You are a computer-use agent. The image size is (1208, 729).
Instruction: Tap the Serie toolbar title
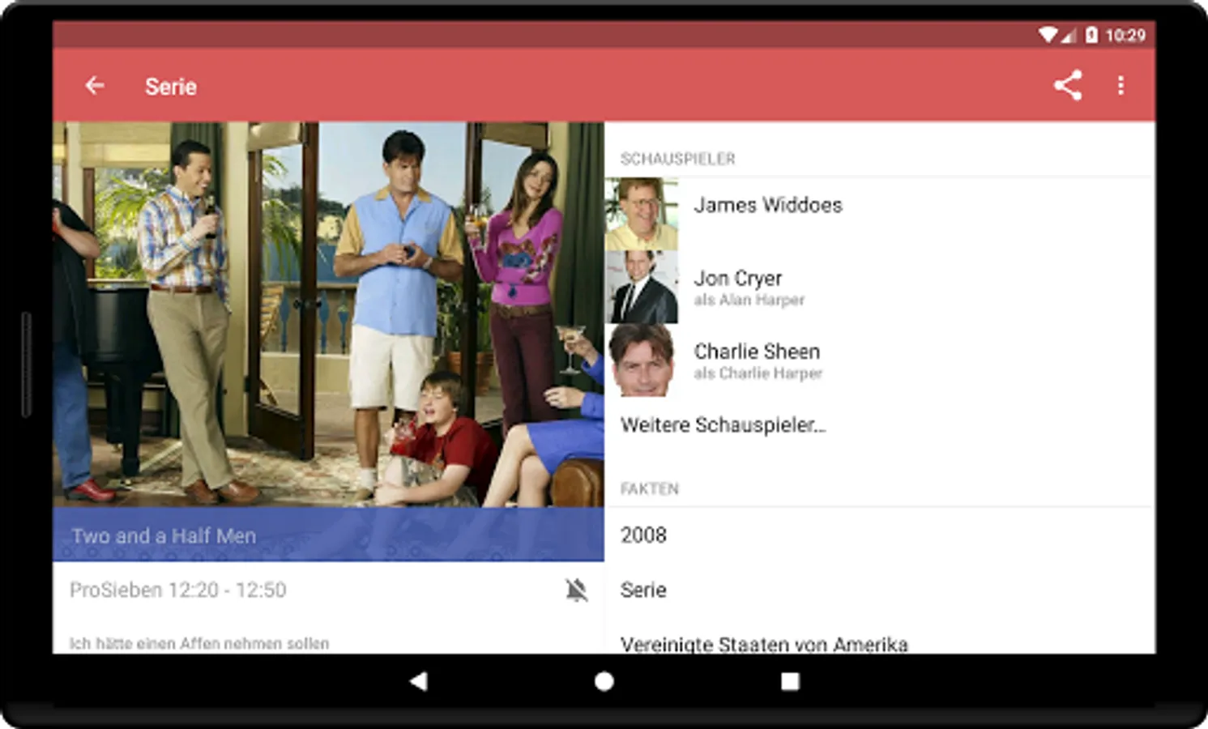coord(171,87)
